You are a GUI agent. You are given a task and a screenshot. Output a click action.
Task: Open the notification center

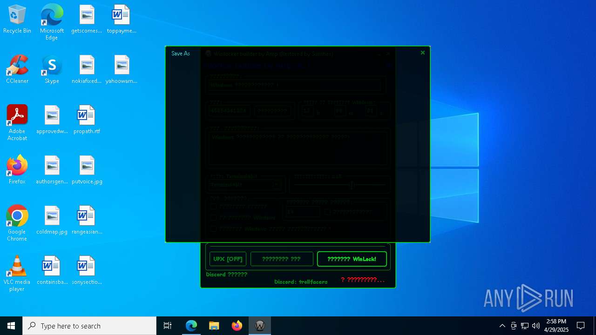coord(581,326)
